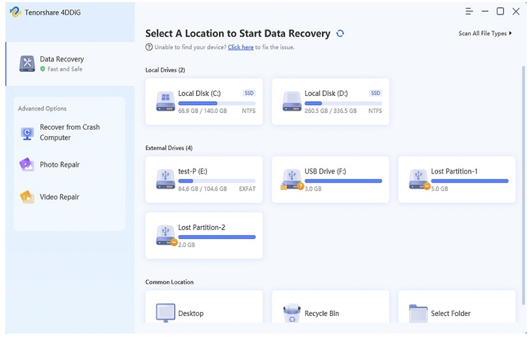Click the '5.0 GB' size text
The height and width of the screenshot is (341, 531).
pos(439,189)
